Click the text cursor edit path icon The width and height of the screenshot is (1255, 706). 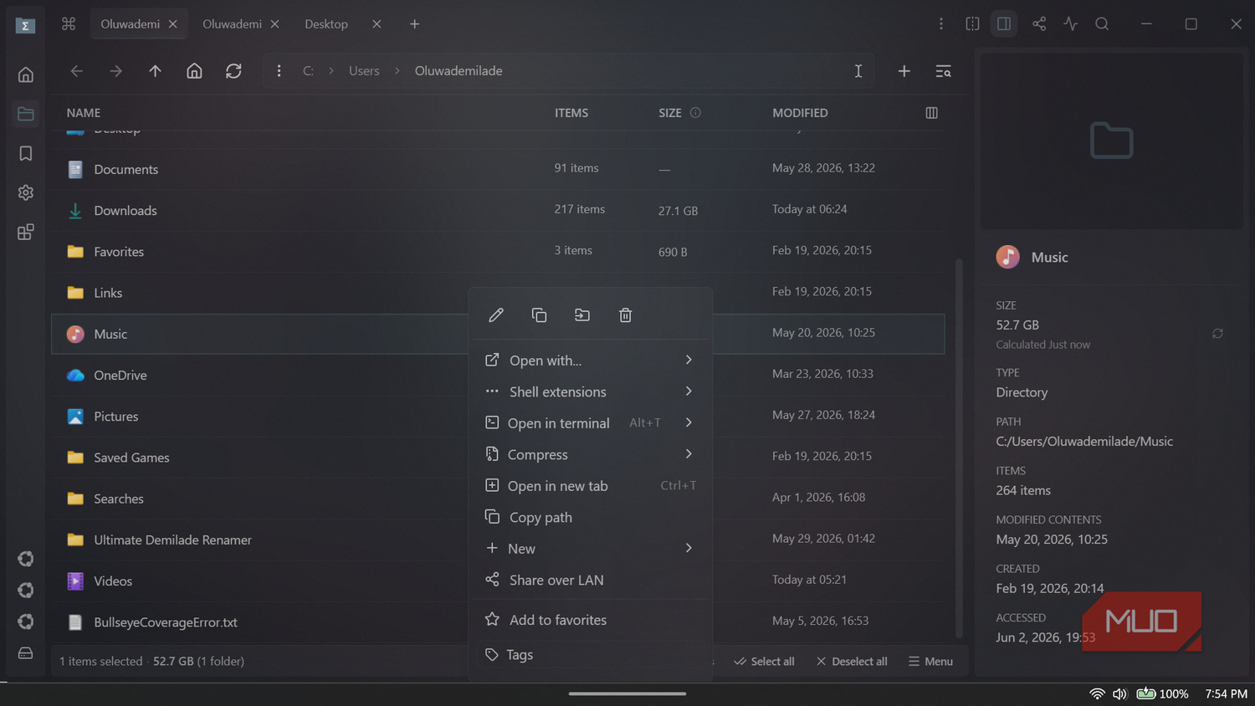pyautogui.click(x=858, y=71)
